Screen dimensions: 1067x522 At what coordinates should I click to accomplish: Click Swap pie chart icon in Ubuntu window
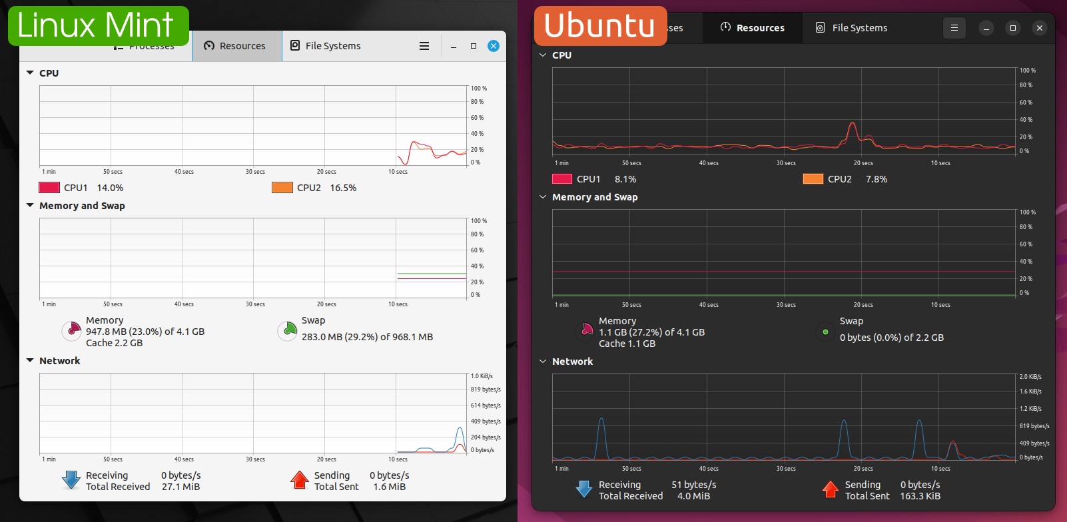tap(825, 332)
